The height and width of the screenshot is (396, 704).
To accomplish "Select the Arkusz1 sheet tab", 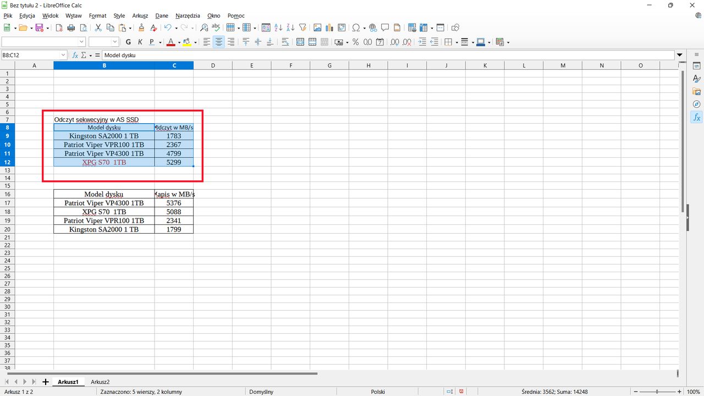I will point(68,382).
